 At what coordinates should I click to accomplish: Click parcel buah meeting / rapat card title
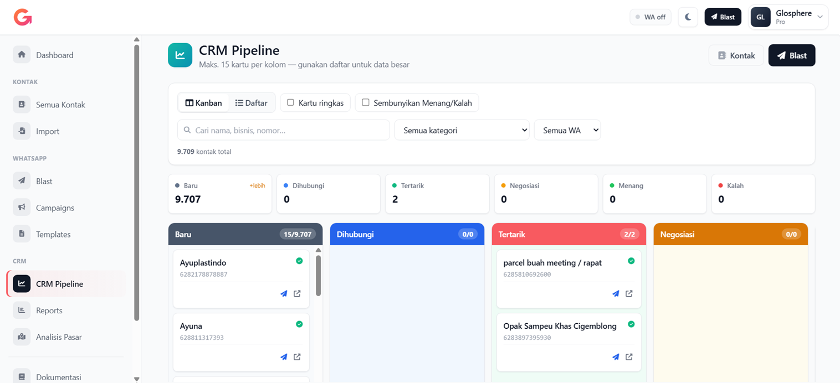pos(552,263)
